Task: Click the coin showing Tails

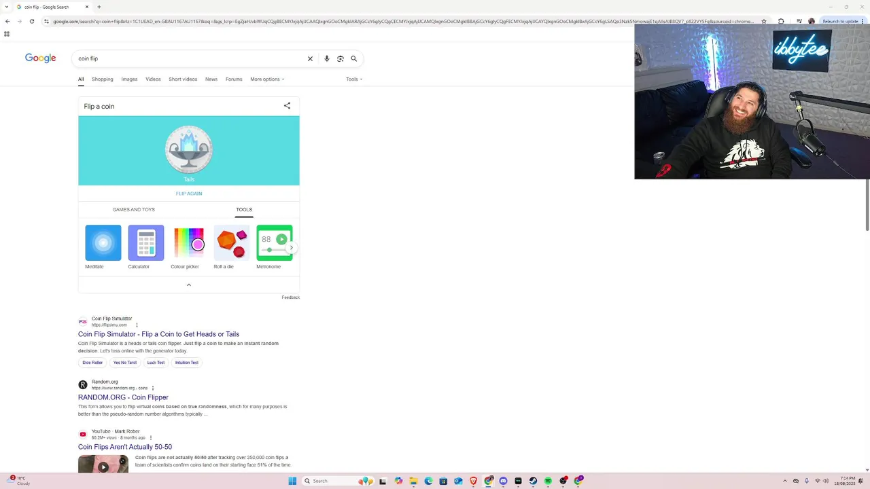Action: tap(189, 149)
